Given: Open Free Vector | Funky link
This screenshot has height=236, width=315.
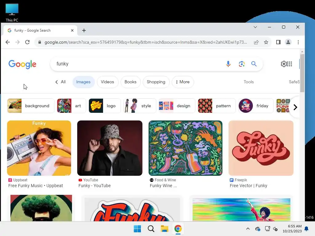Looking at the screenshot, I should (248, 186).
